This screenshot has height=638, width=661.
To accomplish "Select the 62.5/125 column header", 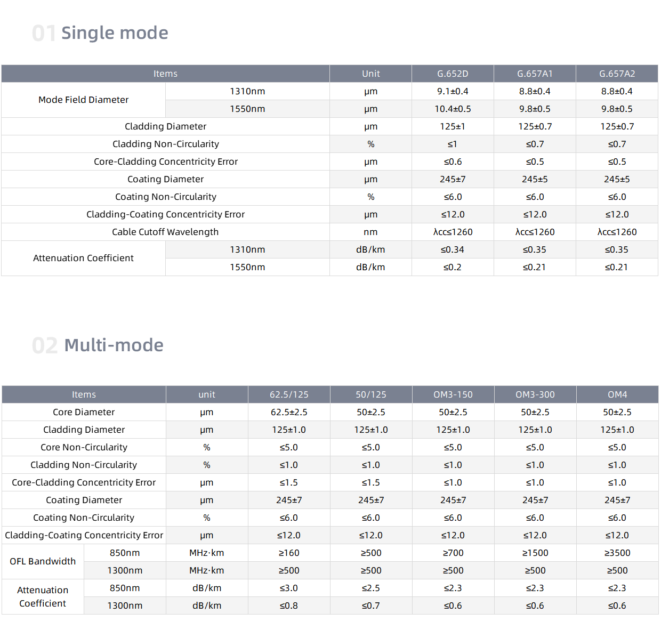I will click(289, 394).
